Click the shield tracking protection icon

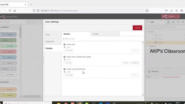coord(34,10)
